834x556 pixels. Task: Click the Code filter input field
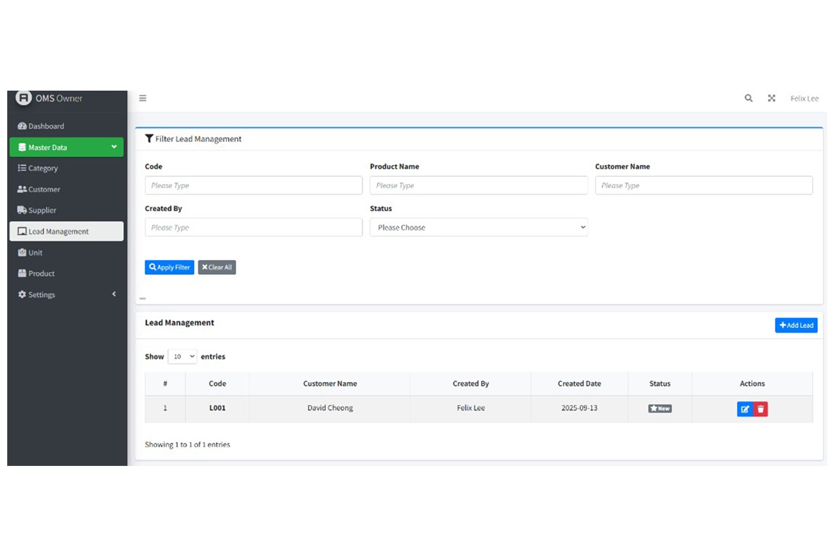pyautogui.click(x=254, y=186)
